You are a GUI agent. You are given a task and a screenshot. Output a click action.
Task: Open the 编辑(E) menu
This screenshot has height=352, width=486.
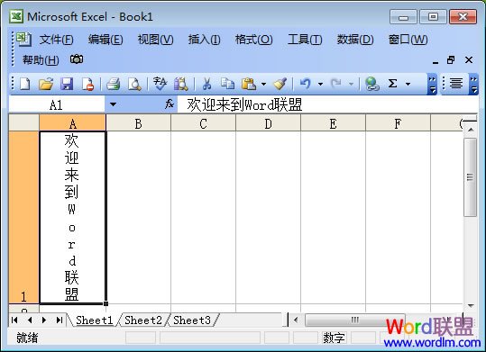tap(105, 40)
